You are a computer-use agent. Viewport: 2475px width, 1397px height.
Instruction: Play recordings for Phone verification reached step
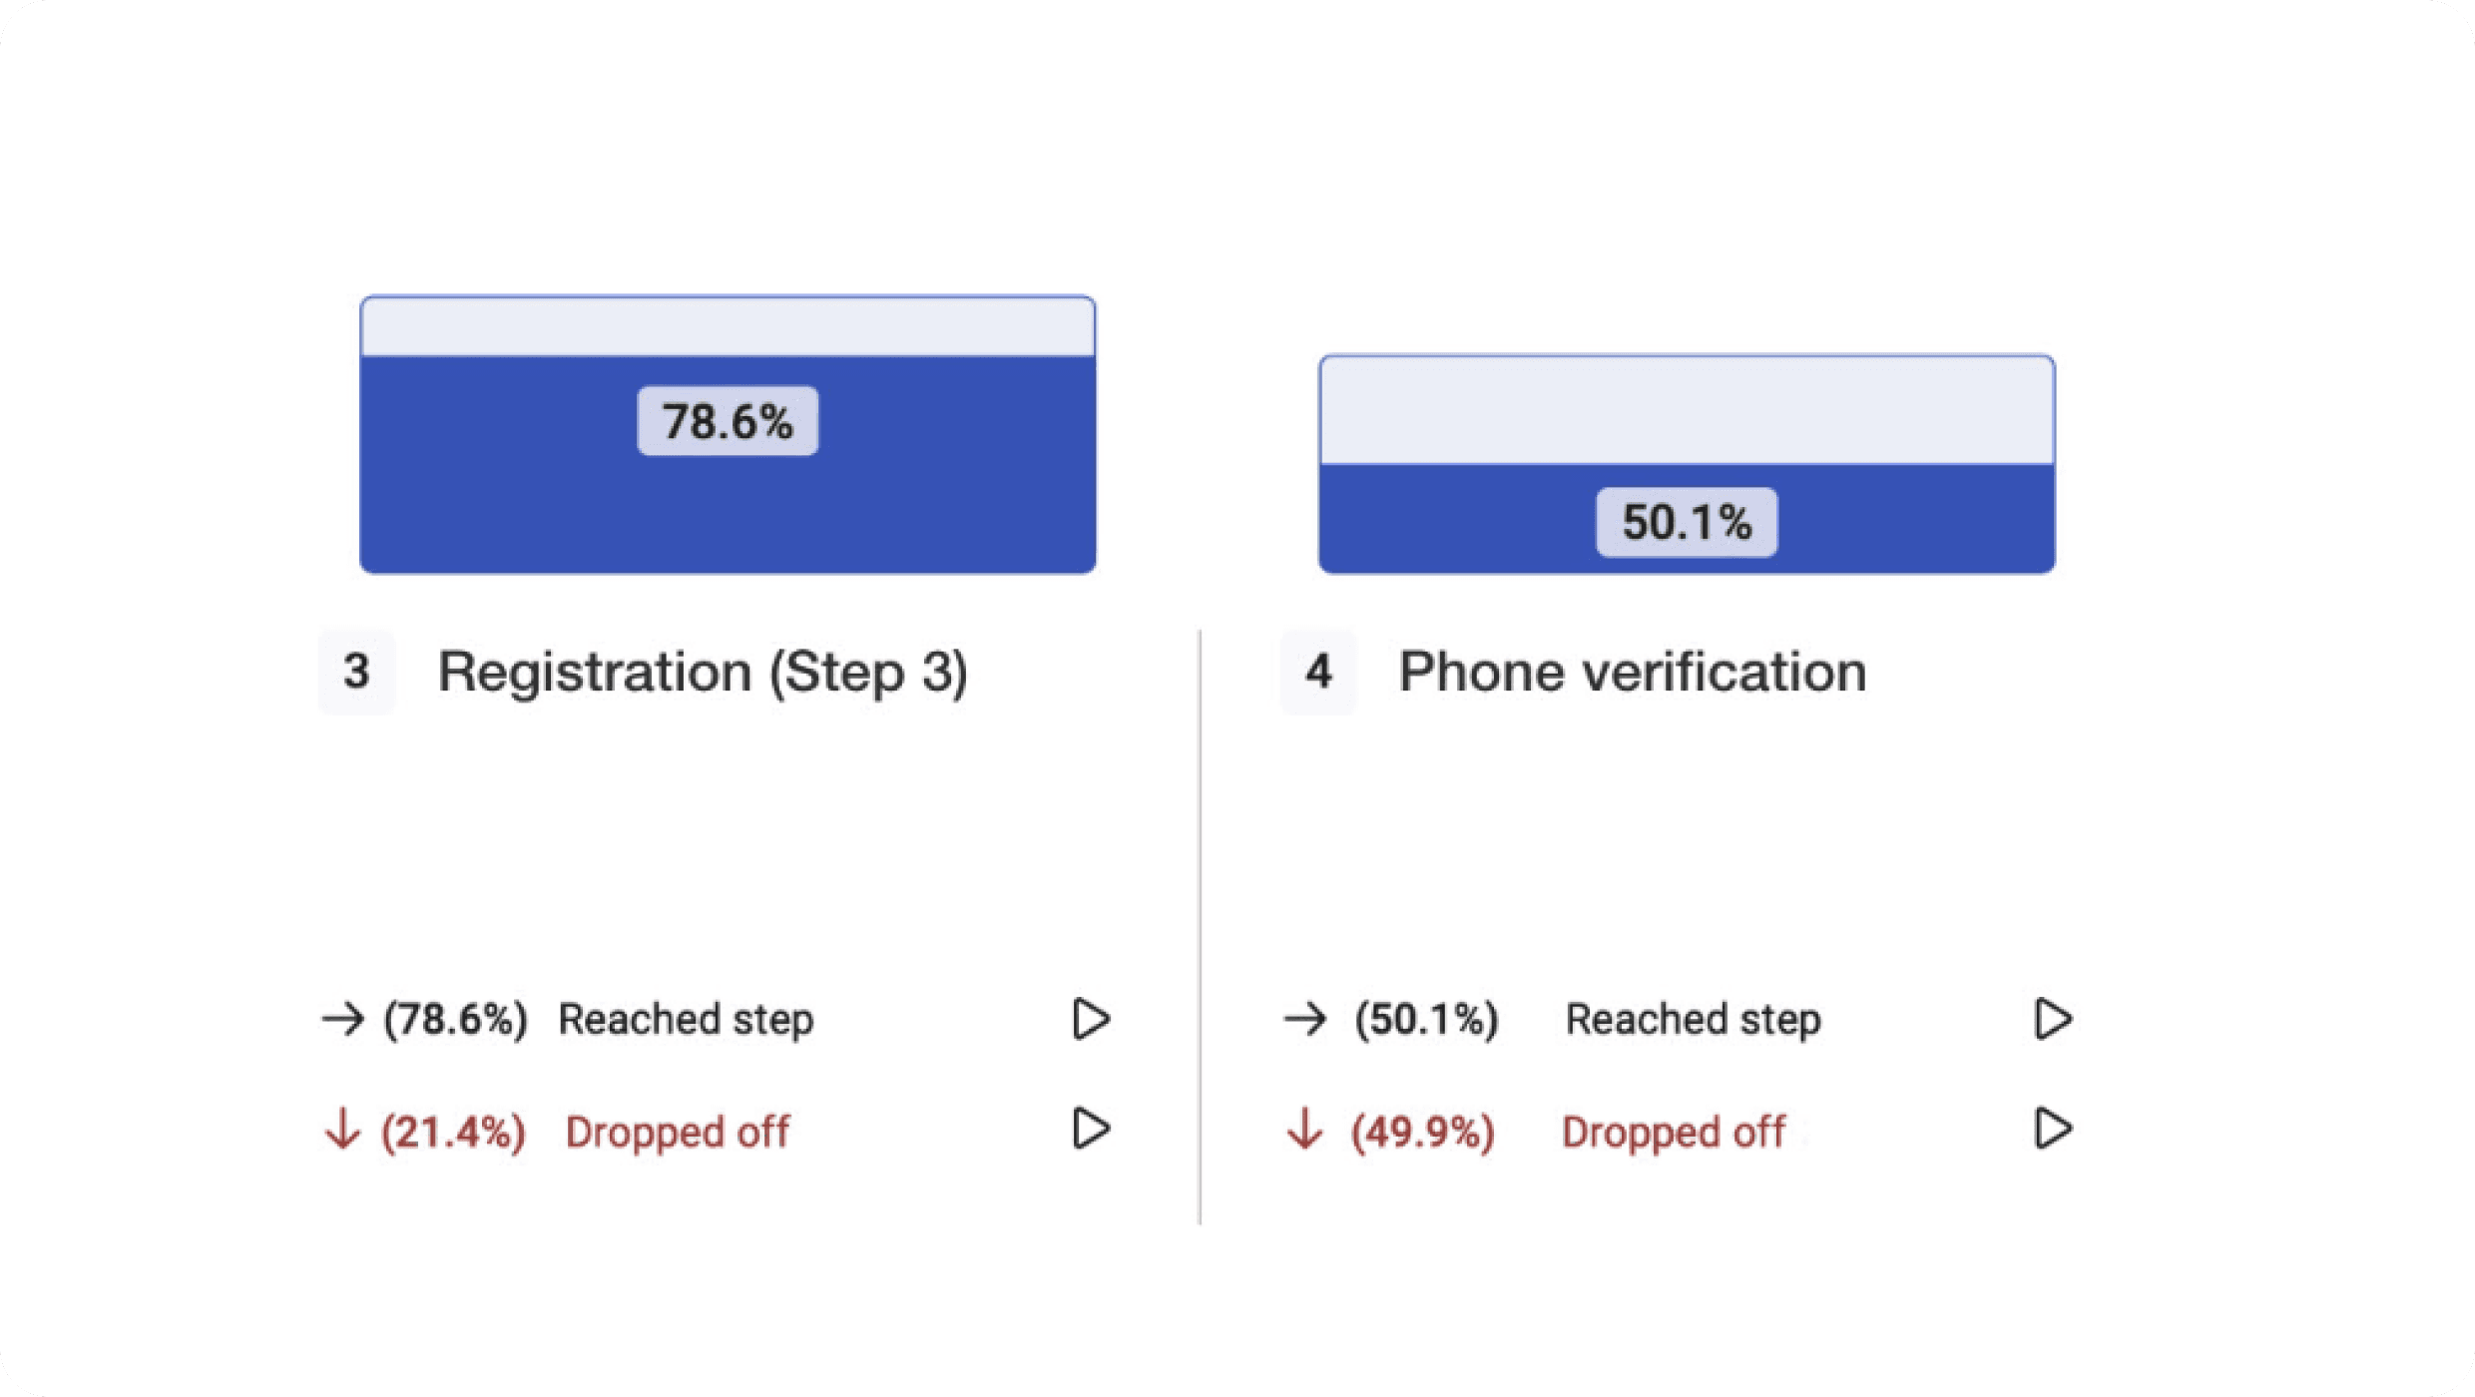(x=2052, y=1019)
